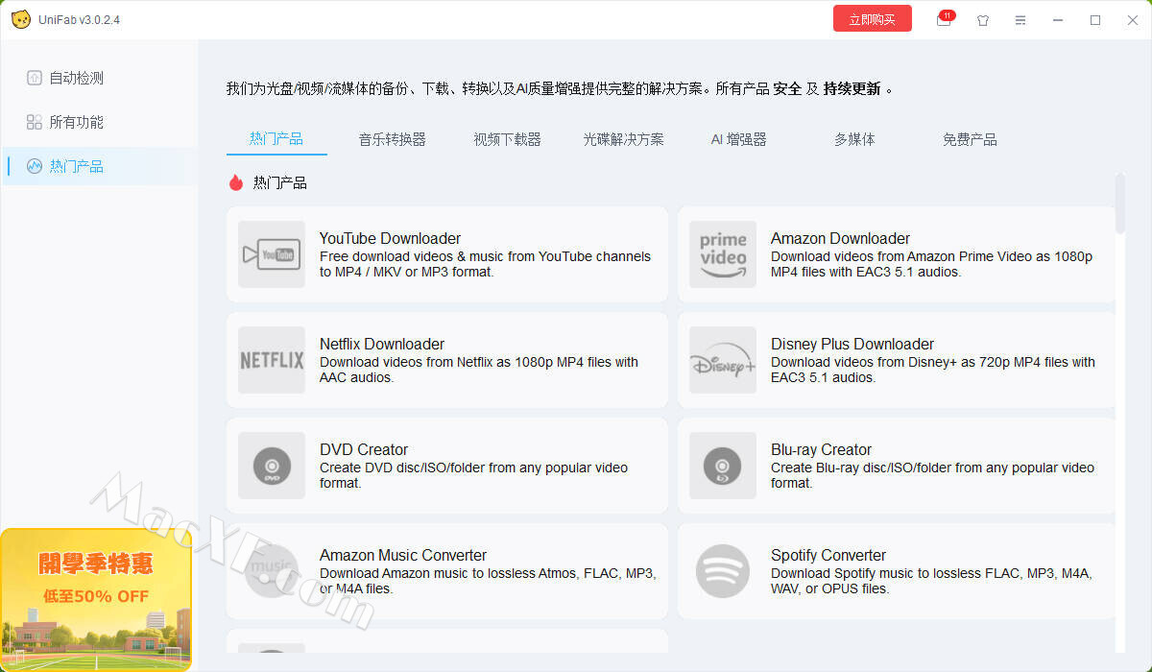Switch to the AI 增强器 tab
Viewport: 1152px width, 672px height.
click(738, 139)
